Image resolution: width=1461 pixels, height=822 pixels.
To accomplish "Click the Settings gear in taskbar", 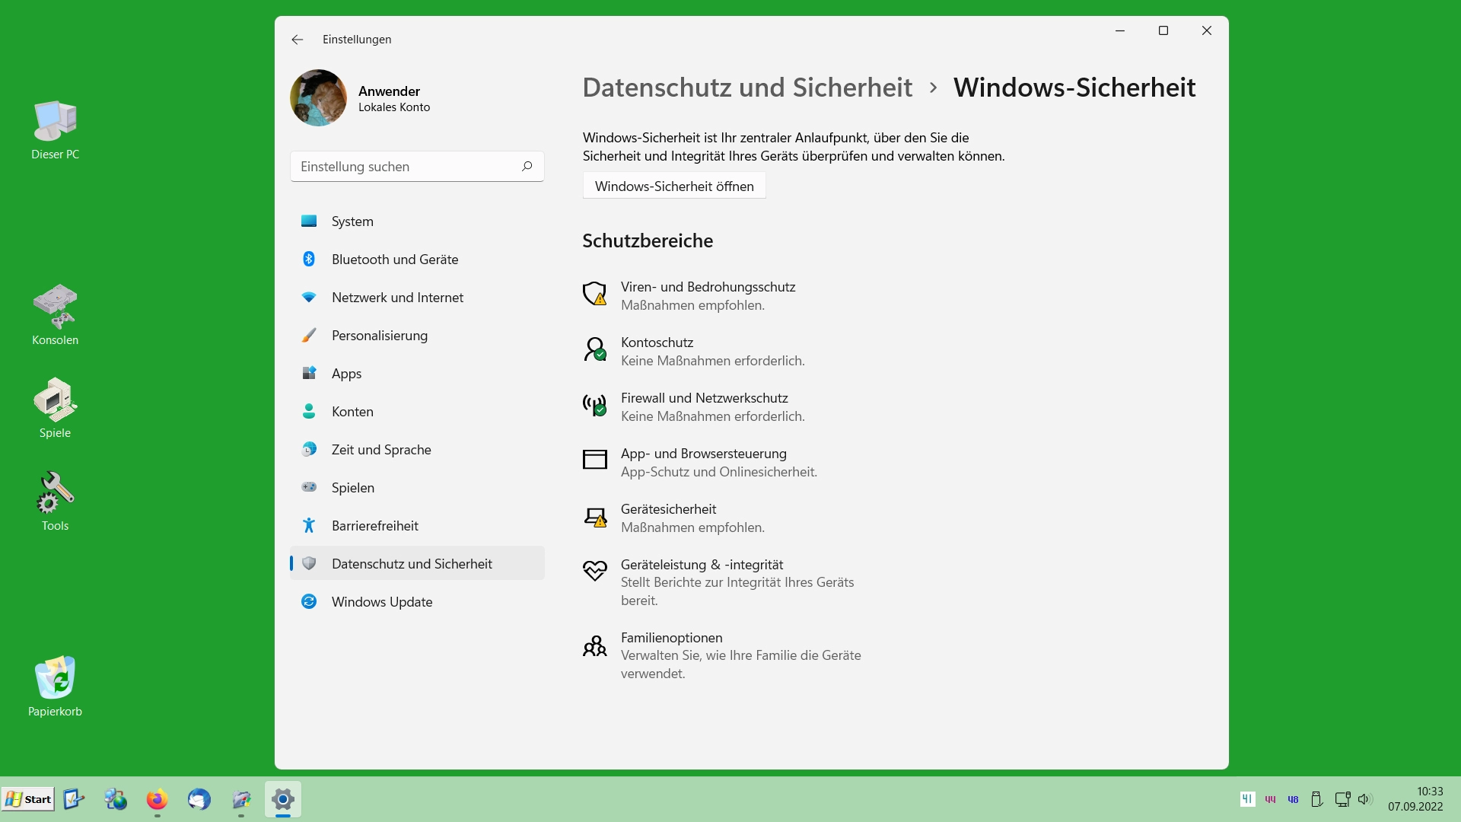I will coord(283,799).
